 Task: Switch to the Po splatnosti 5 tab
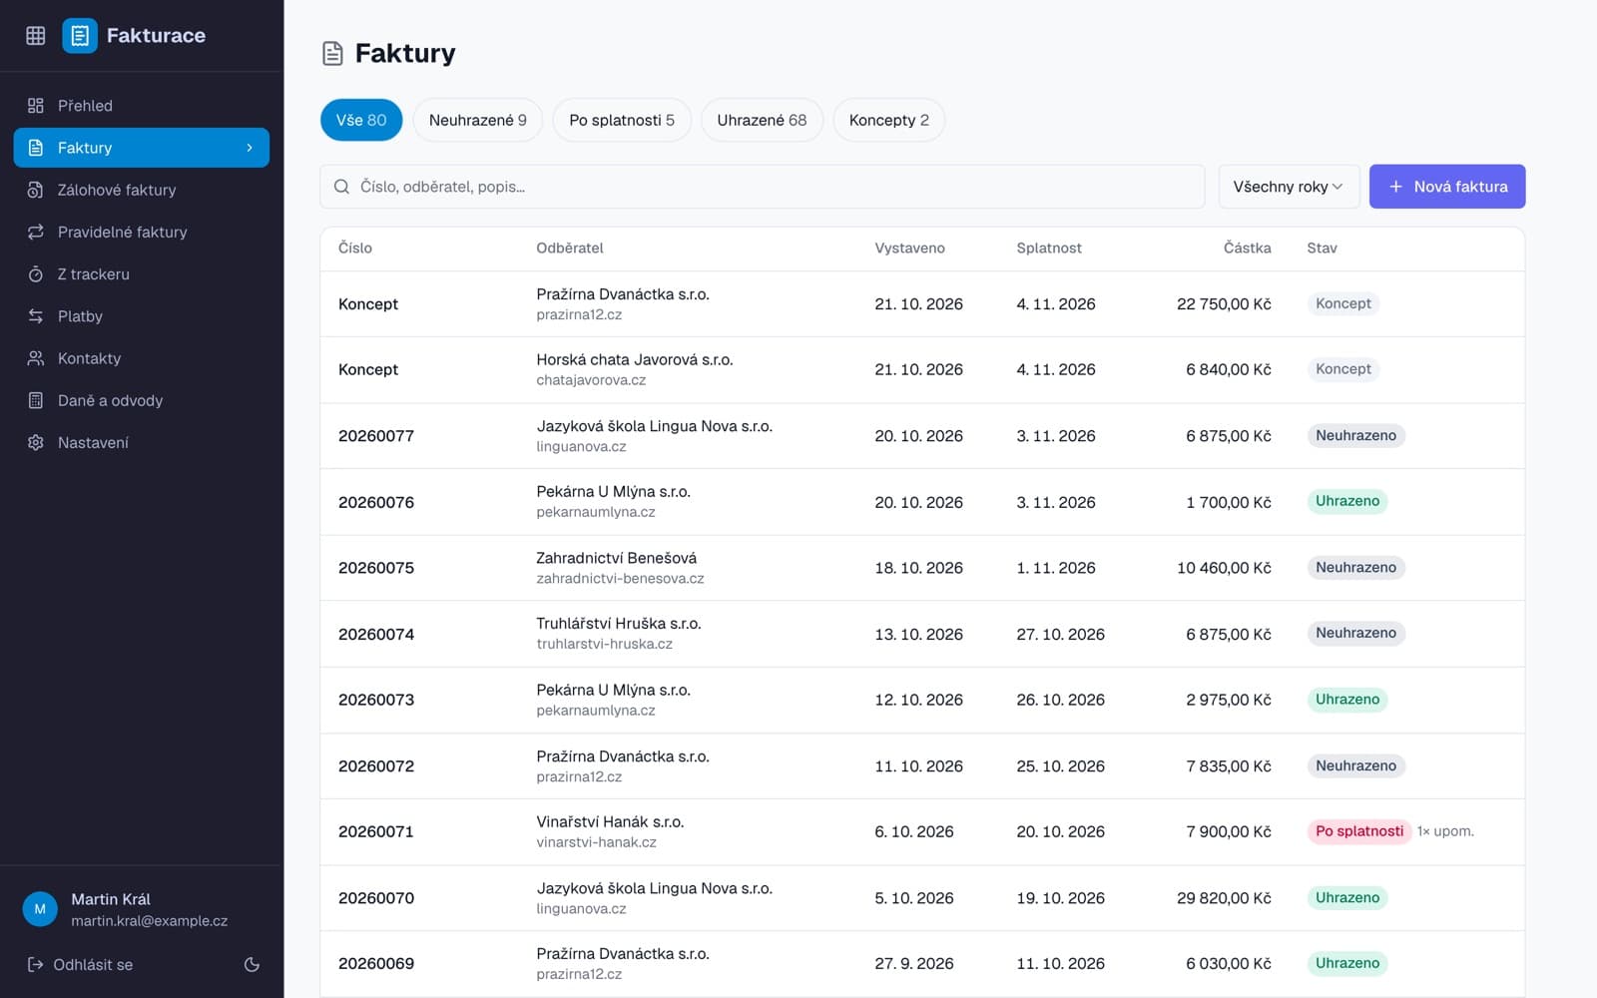[622, 120]
